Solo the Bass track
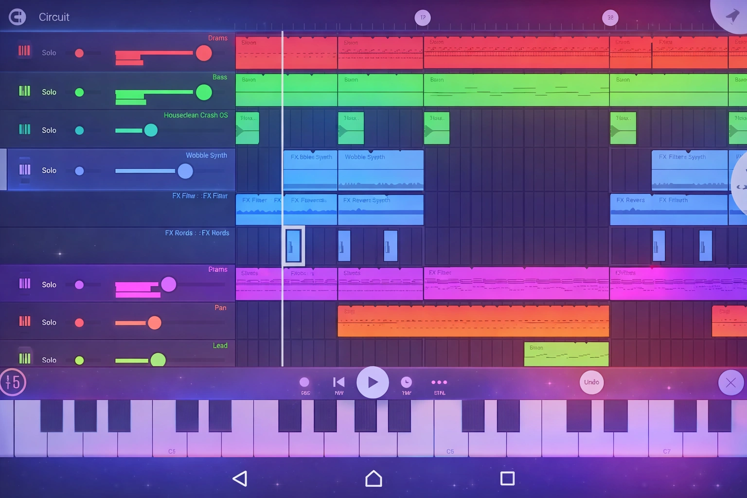Image resolution: width=747 pixels, height=498 pixels. [x=49, y=92]
